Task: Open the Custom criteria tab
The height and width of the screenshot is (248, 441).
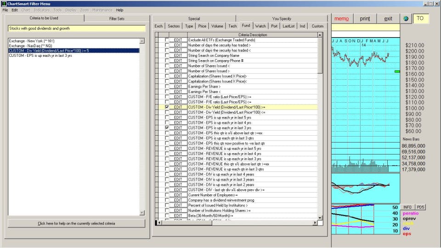Action: click(x=317, y=26)
